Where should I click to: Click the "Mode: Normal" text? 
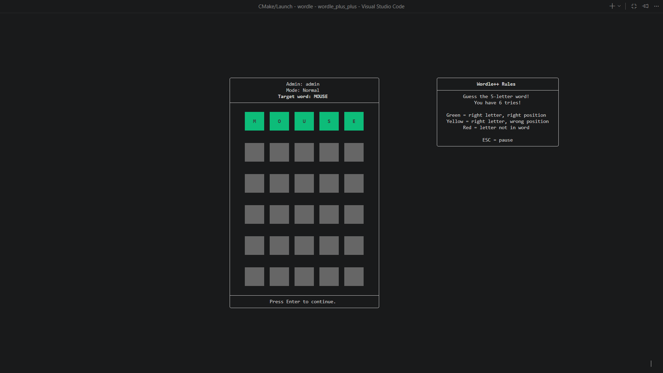coord(302,90)
